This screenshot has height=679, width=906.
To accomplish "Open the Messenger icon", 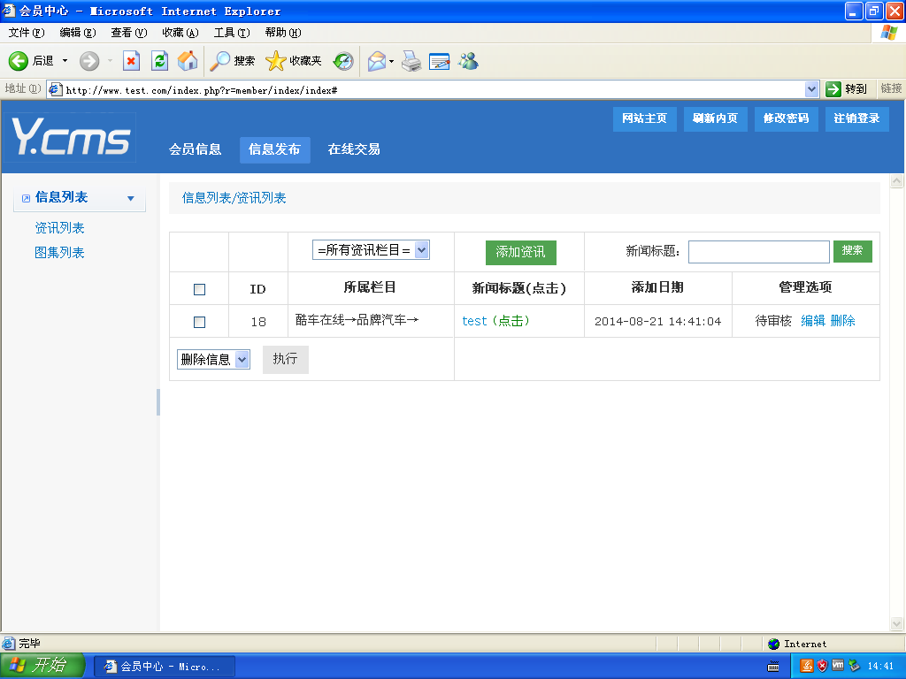I will 468,61.
